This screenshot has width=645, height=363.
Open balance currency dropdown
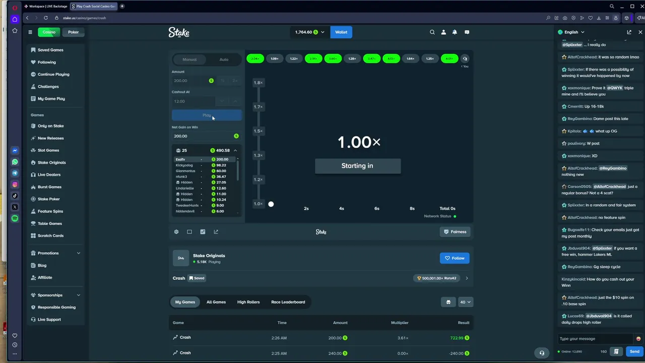(309, 32)
